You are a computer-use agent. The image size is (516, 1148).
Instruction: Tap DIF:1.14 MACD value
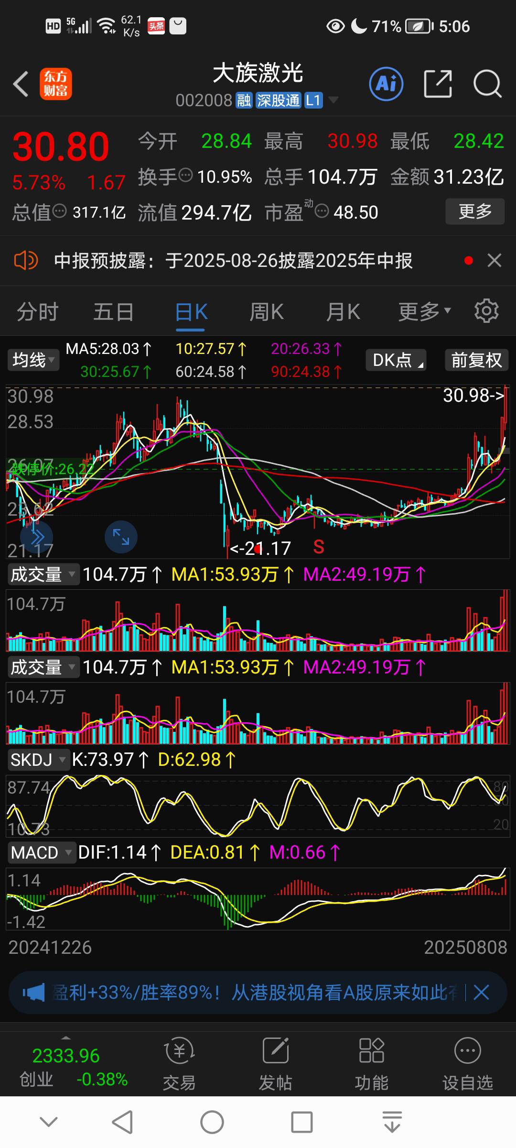119,852
